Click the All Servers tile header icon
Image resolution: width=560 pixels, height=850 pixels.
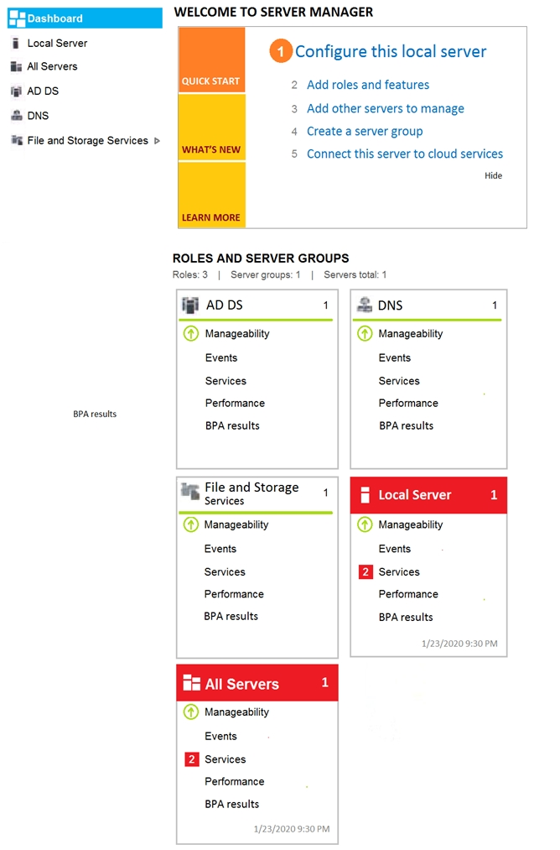tap(192, 682)
